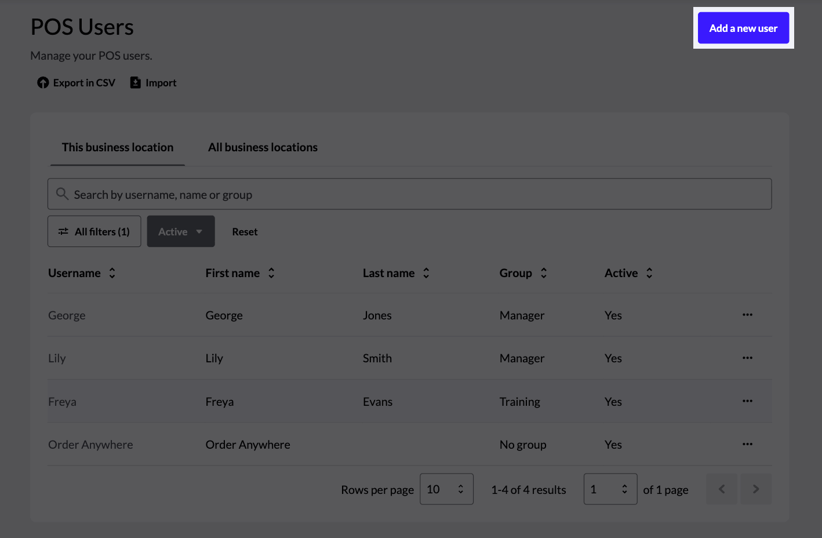Go to the next page arrow

click(755, 489)
